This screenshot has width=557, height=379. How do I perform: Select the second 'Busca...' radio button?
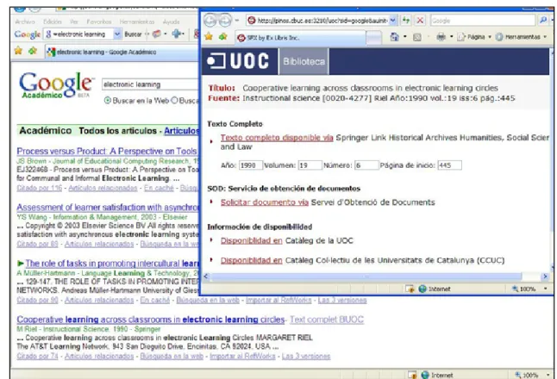[x=174, y=101]
